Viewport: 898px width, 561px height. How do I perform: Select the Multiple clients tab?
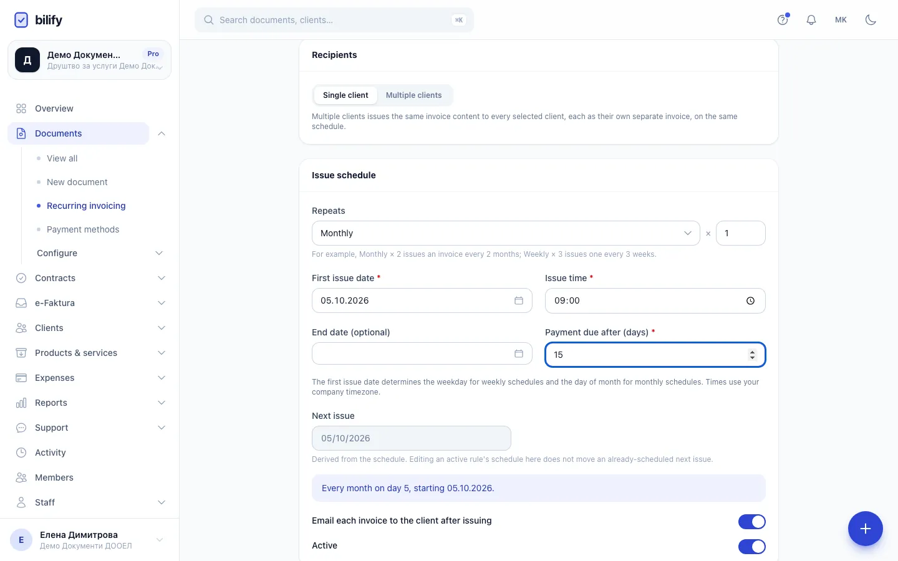coord(413,95)
